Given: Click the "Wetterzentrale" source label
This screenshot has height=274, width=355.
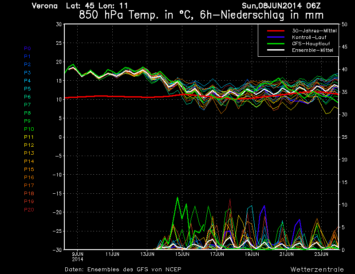Looking at the screenshot, I should (x=317, y=270).
